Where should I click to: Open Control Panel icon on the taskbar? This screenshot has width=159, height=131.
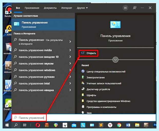pos(92,125)
